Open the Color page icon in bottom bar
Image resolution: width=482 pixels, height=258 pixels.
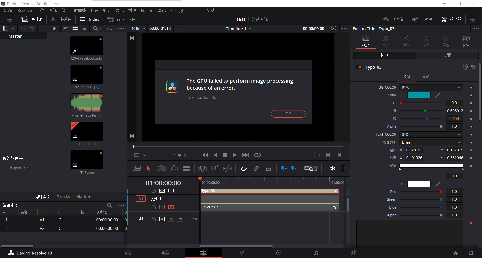coord(278,253)
